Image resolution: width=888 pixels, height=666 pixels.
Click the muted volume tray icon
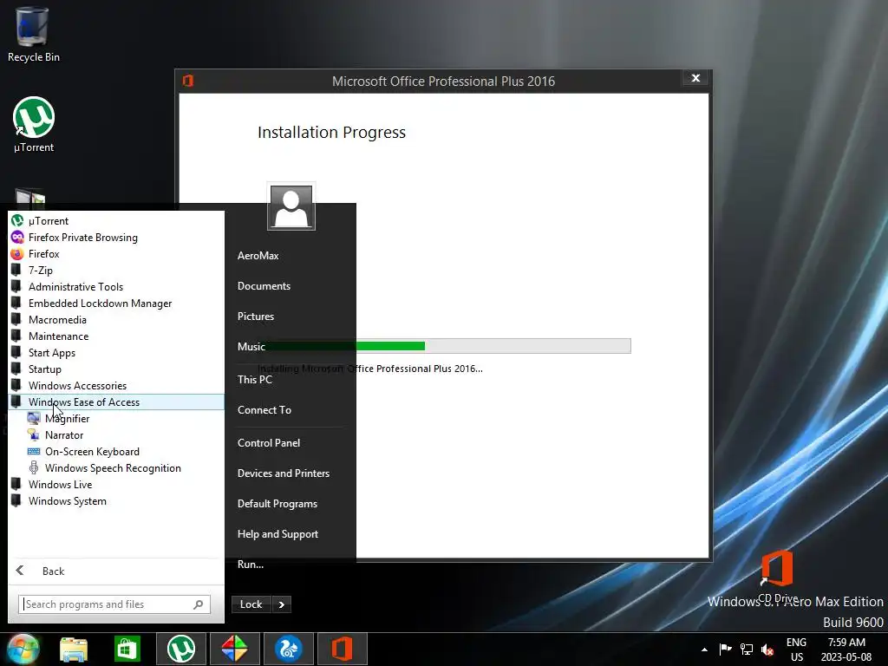coord(767,650)
